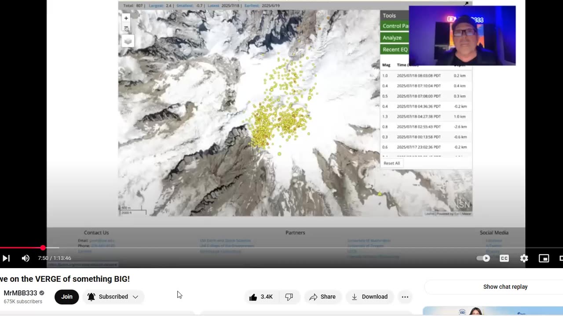Select the earthquake row at 02:55:43 PDT
Viewport: 563px width, 316px height.
coord(426,126)
